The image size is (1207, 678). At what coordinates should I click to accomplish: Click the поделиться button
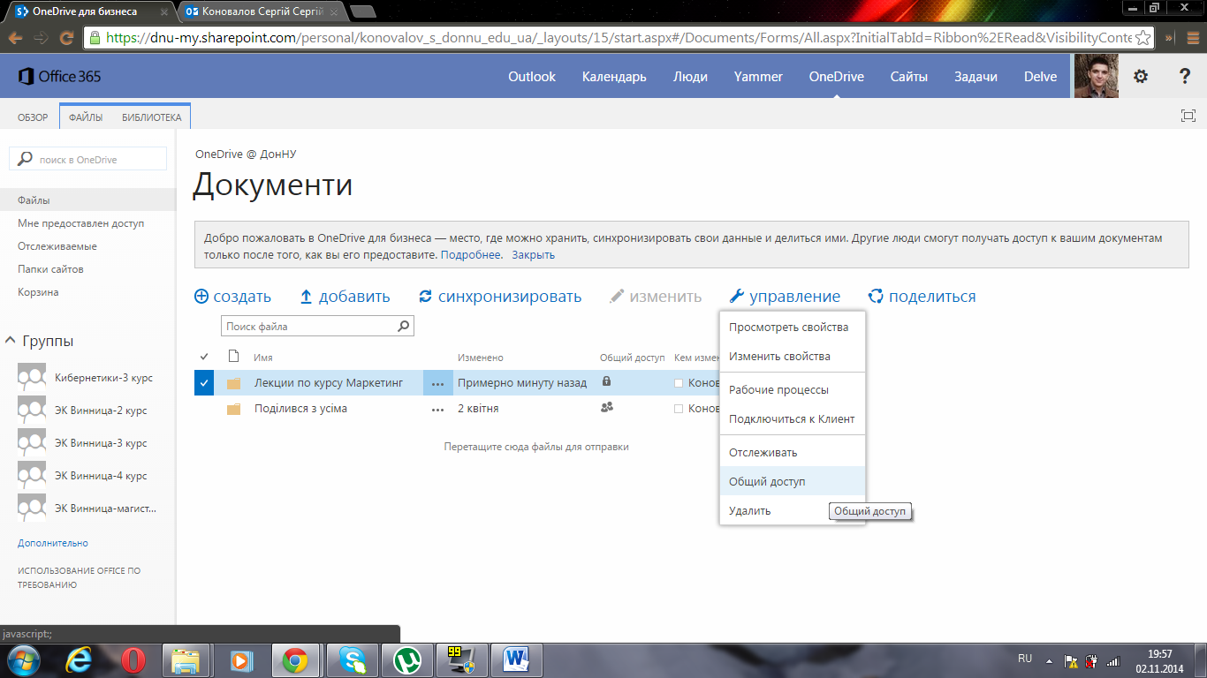click(922, 297)
